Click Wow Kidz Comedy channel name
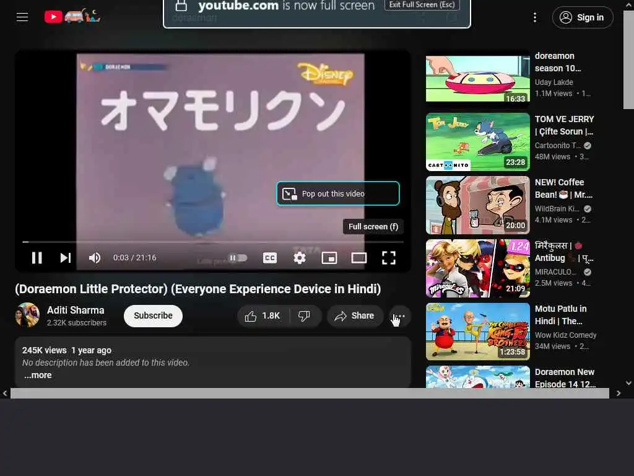 point(566,335)
